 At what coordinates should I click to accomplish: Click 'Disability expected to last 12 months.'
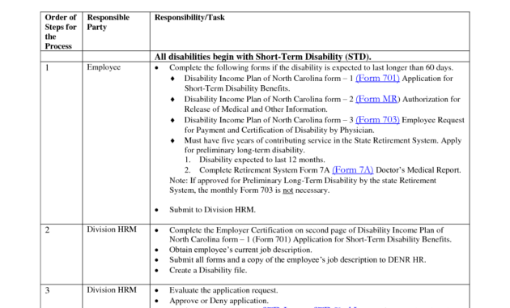click(261, 160)
